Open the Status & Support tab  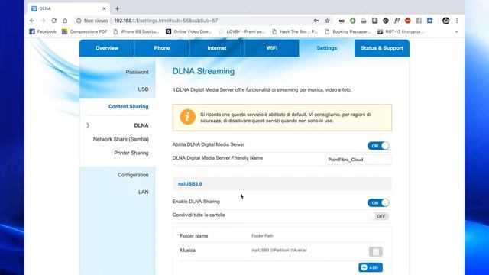click(382, 48)
